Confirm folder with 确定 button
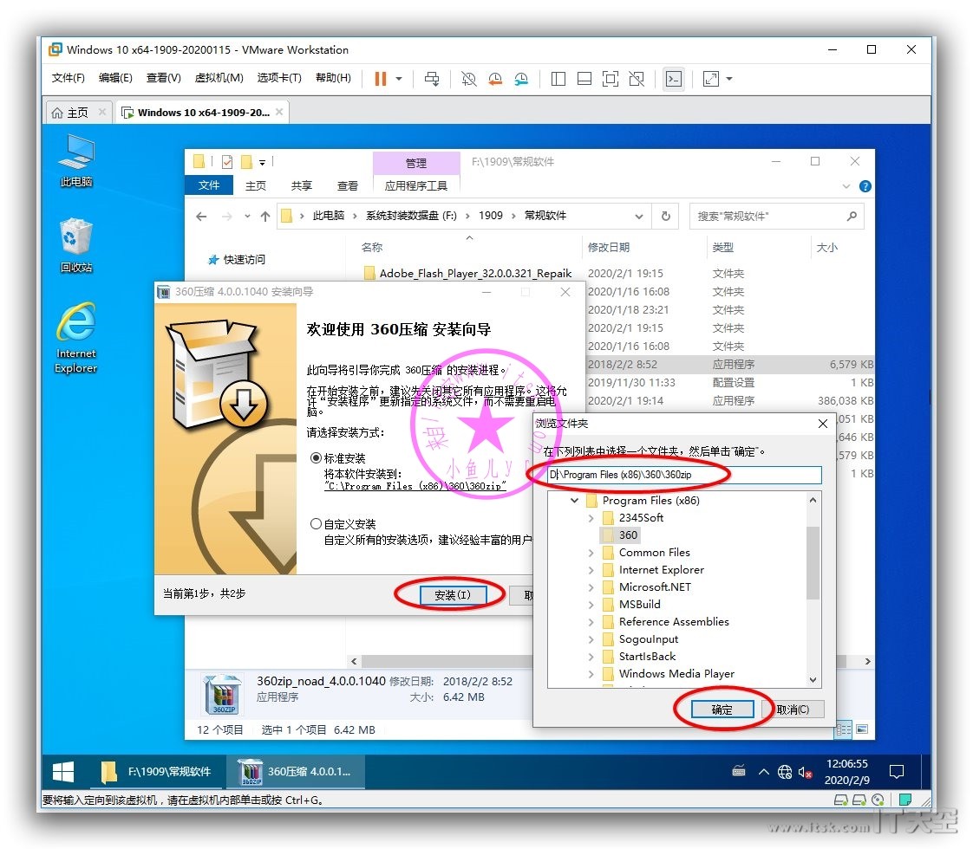Viewport: 973px width, 849px height. pyautogui.click(x=722, y=710)
